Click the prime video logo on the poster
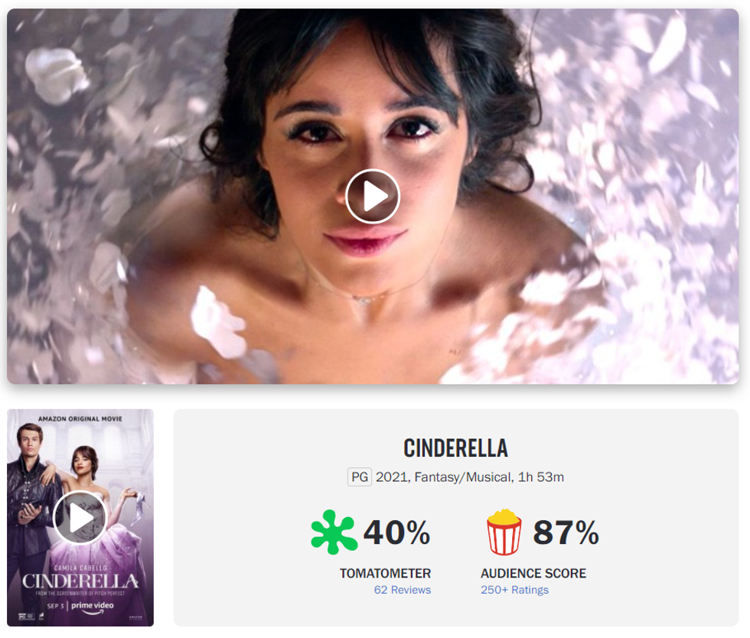The image size is (750, 638). (93, 607)
